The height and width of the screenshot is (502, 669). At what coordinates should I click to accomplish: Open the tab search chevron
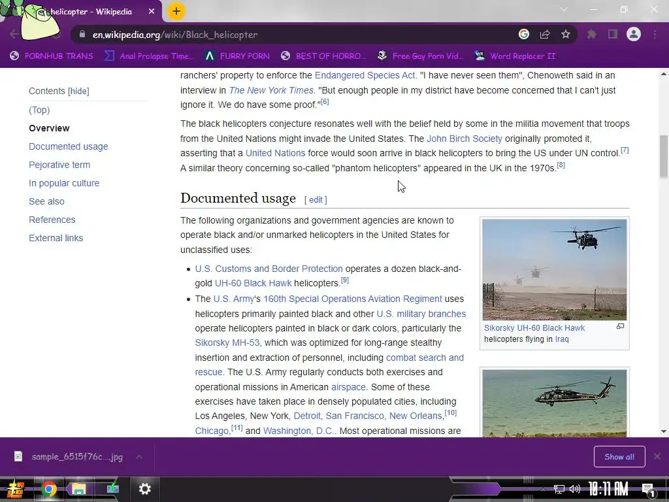coord(564,9)
